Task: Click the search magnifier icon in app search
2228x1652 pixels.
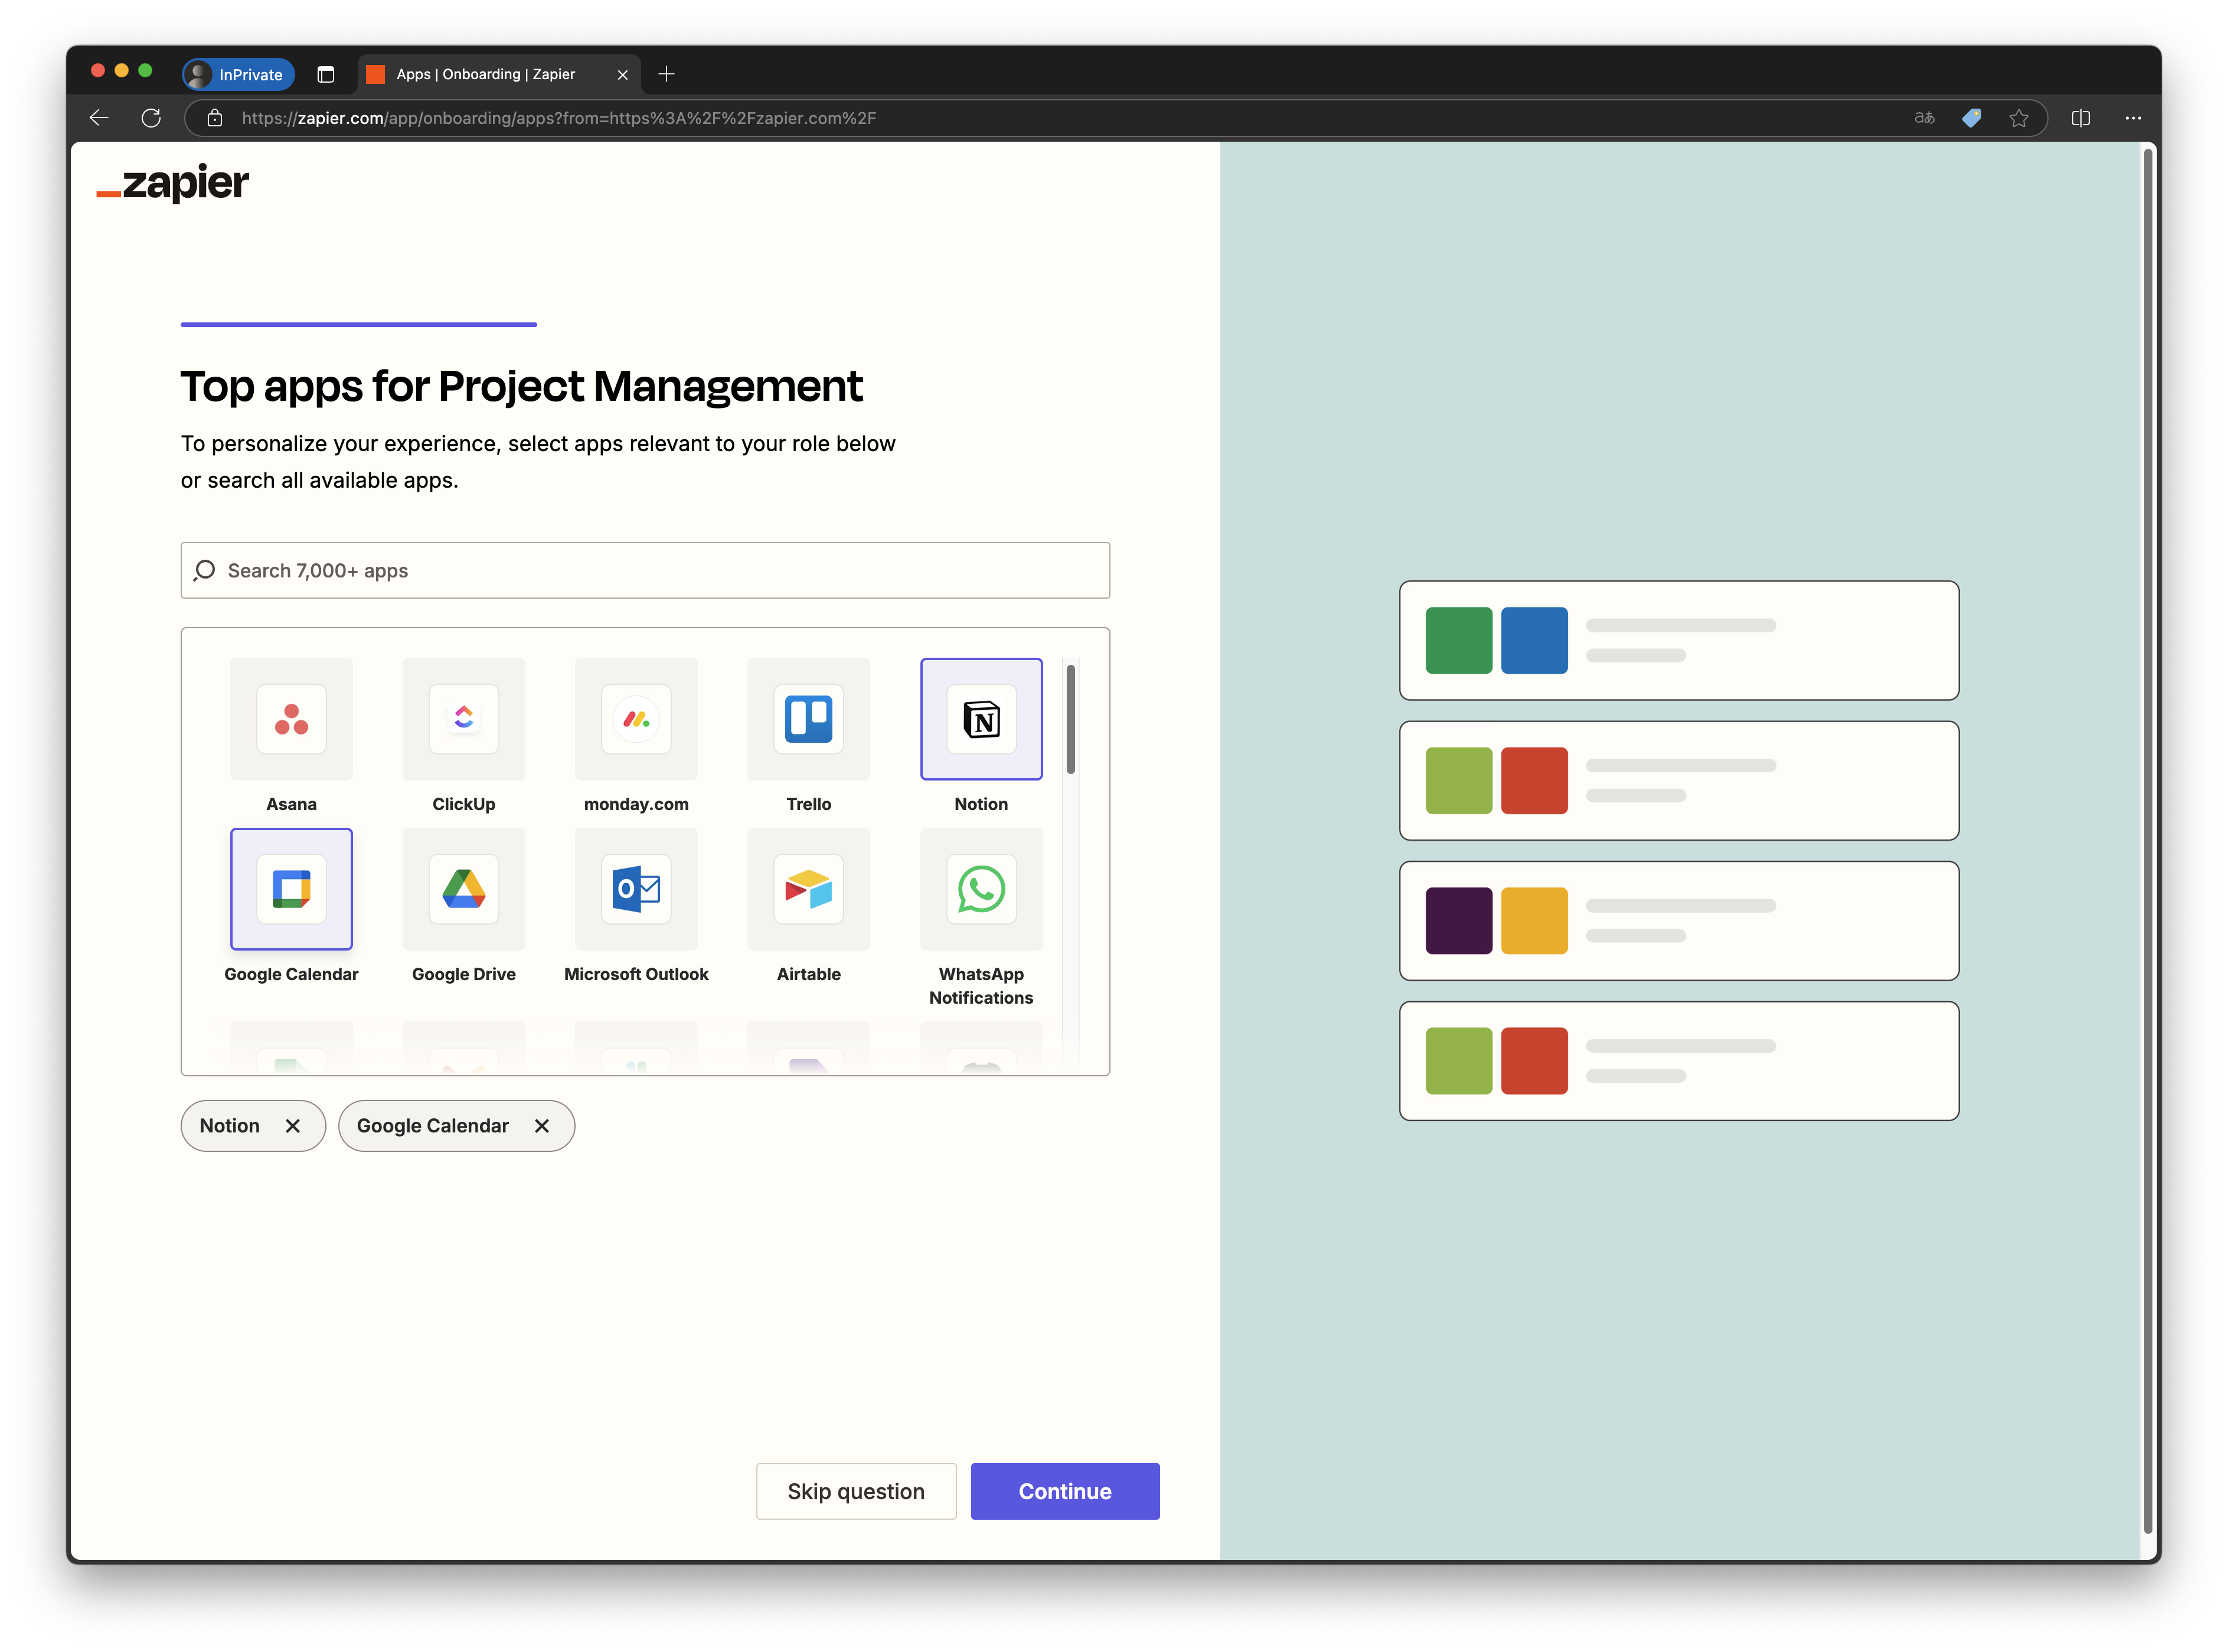Action: [x=205, y=570]
